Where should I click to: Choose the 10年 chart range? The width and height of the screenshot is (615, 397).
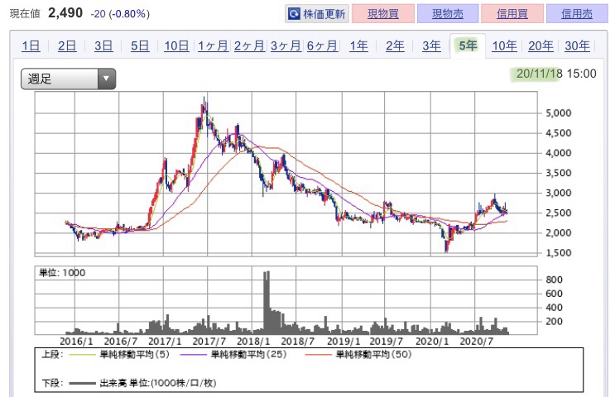click(x=504, y=46)
